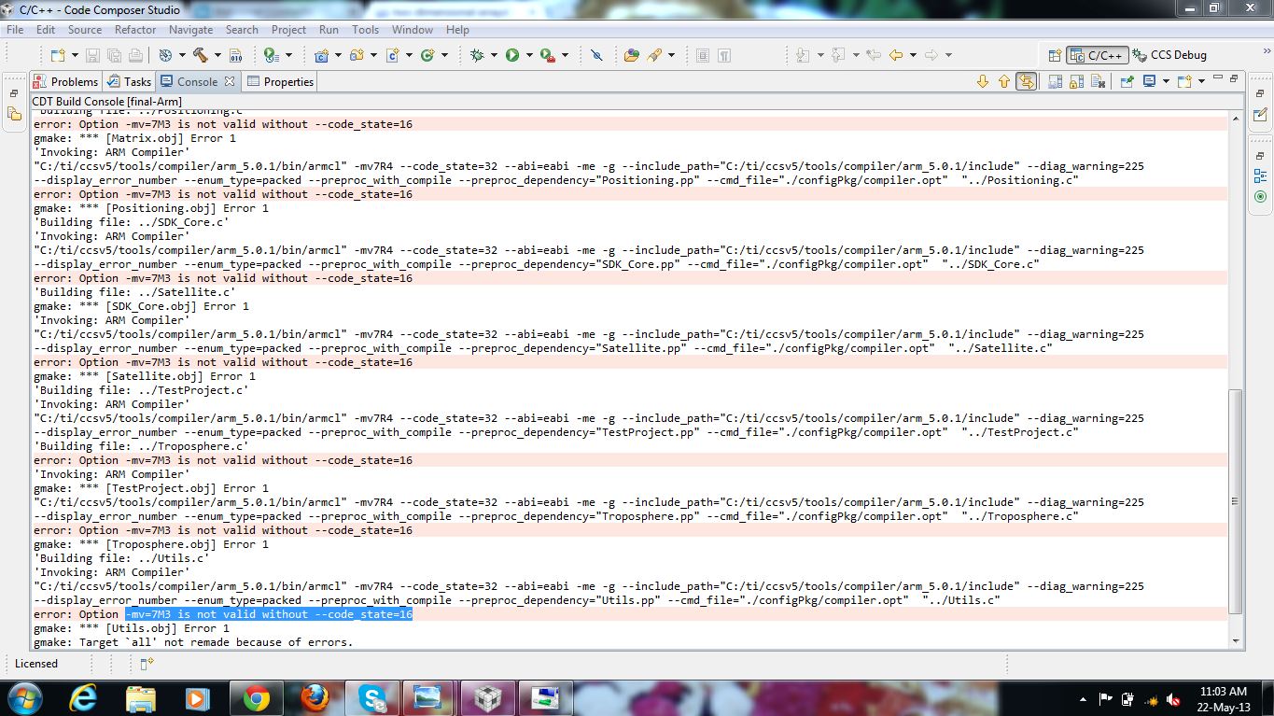Click the Show Whitespace Characters pilcrow icon
This screenshot has height=716, width=1274.
coord(724,55)
